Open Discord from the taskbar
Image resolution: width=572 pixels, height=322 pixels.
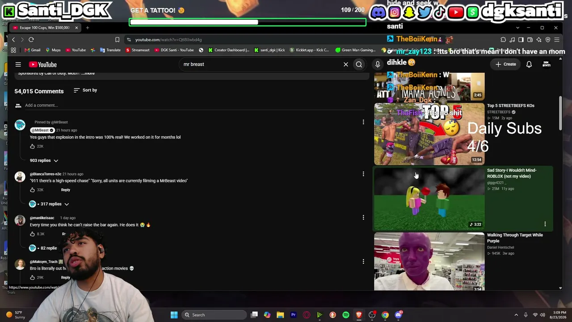point(398,315)
